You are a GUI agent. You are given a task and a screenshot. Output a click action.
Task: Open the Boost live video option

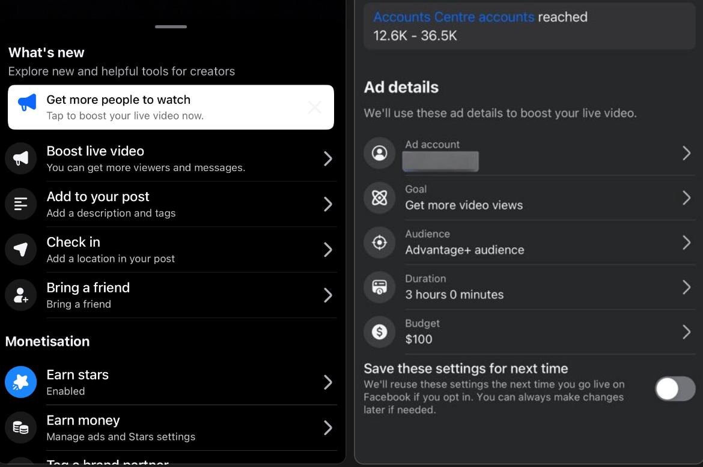click(171, 158)
